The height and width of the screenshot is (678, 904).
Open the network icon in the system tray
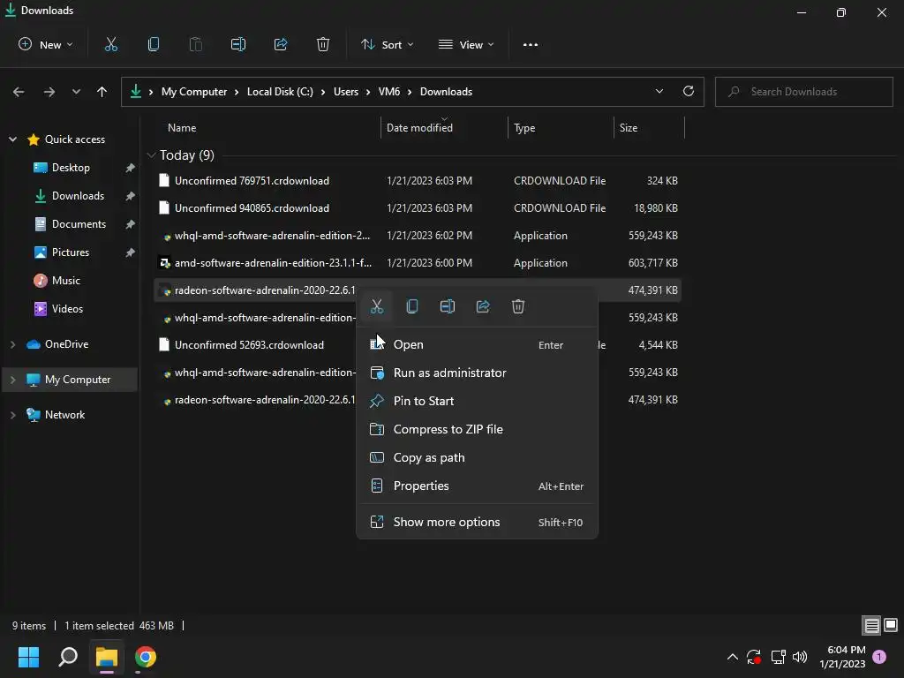pos(778,657)
